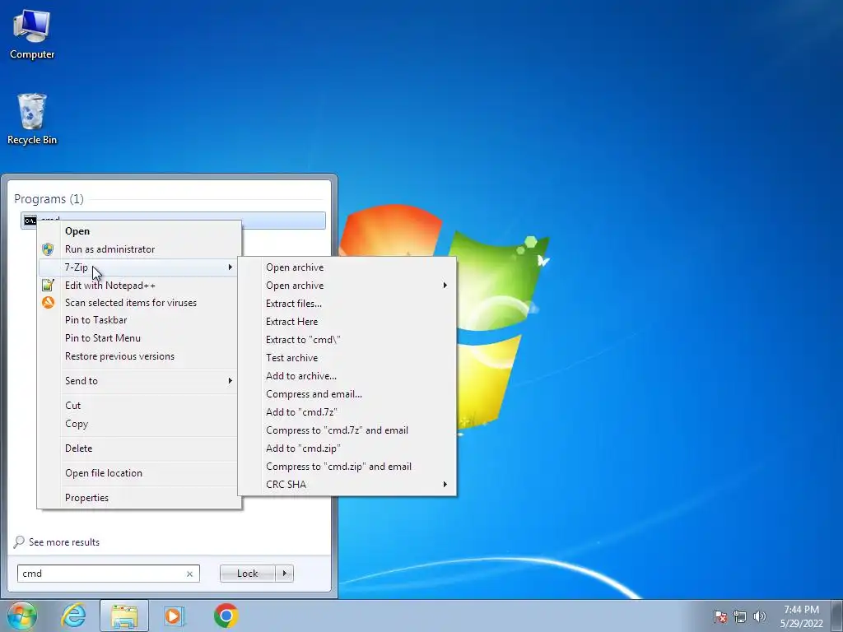Expand the 7-Zip submenu arrow

pyautogui.click(x=231, y=267)
